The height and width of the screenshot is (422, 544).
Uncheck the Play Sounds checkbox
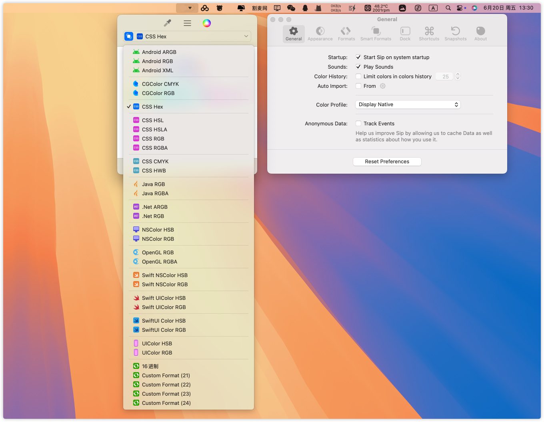click(358, 67)
